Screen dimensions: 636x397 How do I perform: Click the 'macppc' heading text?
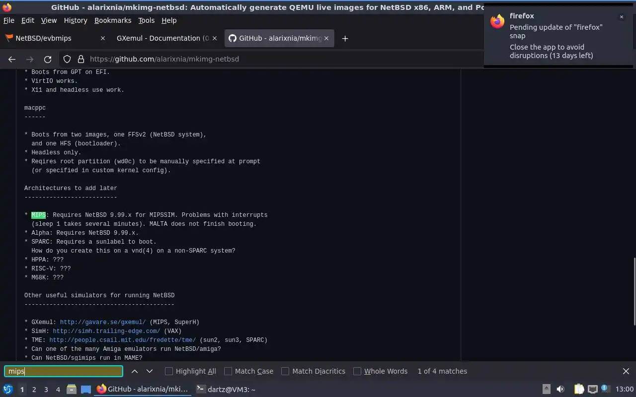tap(35, 108)
